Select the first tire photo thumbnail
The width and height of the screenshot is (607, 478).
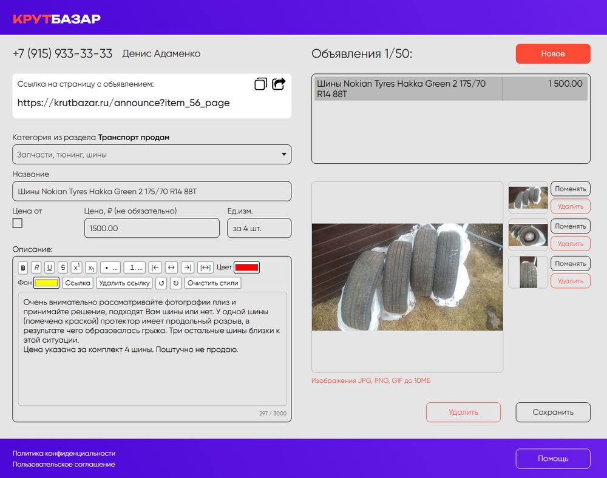pyautogui.click(x=527, y=198)
